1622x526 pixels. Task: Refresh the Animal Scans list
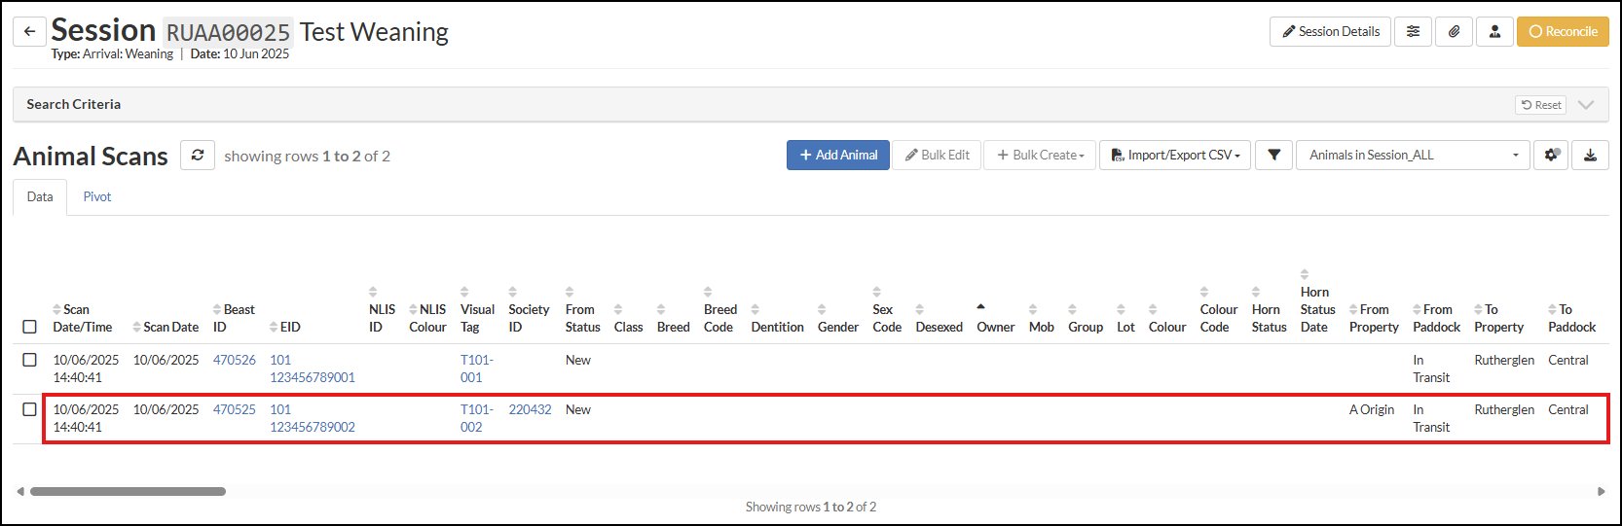(198, 156)
